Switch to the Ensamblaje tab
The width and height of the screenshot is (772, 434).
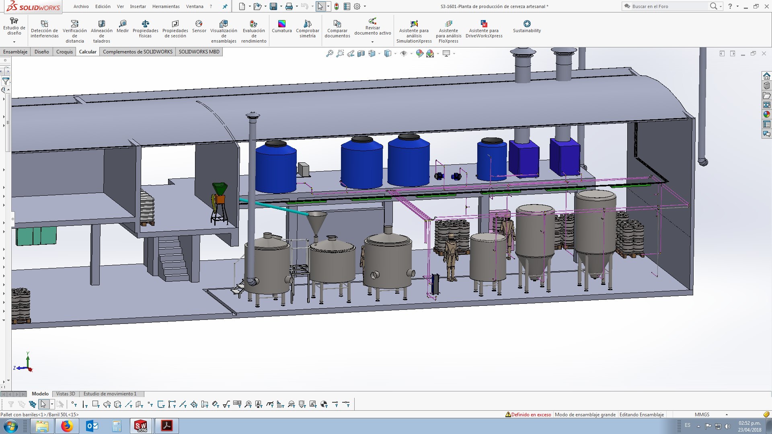coord(15,52)
